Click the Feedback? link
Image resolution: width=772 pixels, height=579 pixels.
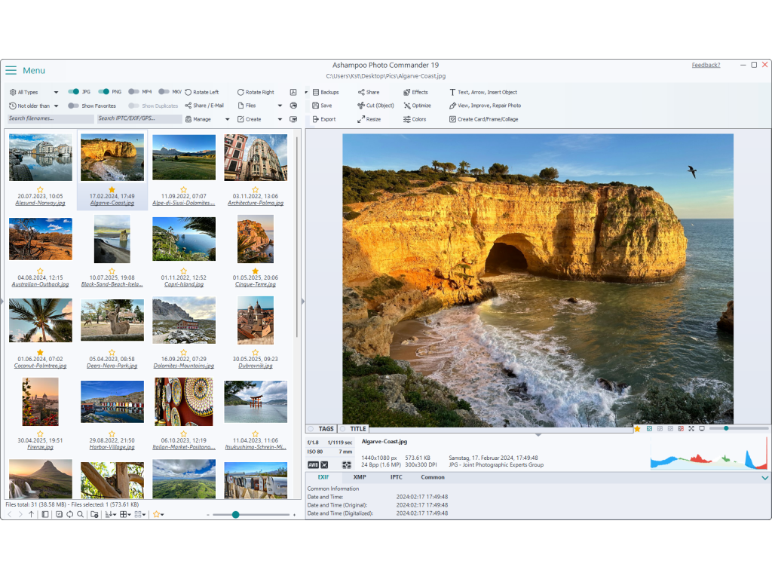point(706,65)
